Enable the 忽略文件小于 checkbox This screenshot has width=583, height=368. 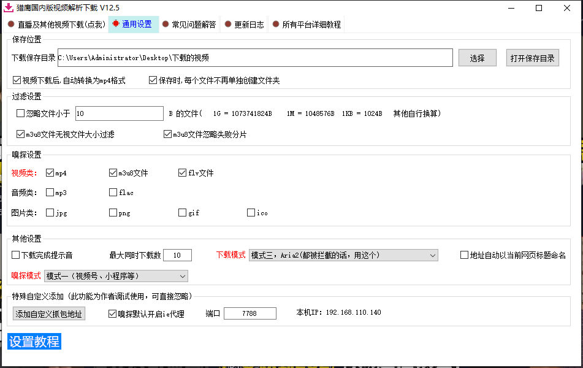coord(21,113)
